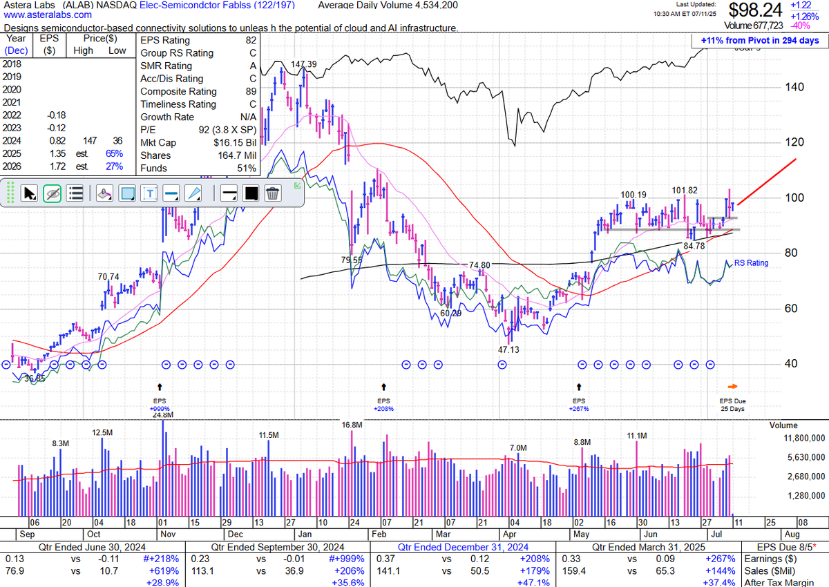Click the 84.78 pullback low label
Image resolution: width=829 pixels, height=587 pixels.
coord(694,246)
